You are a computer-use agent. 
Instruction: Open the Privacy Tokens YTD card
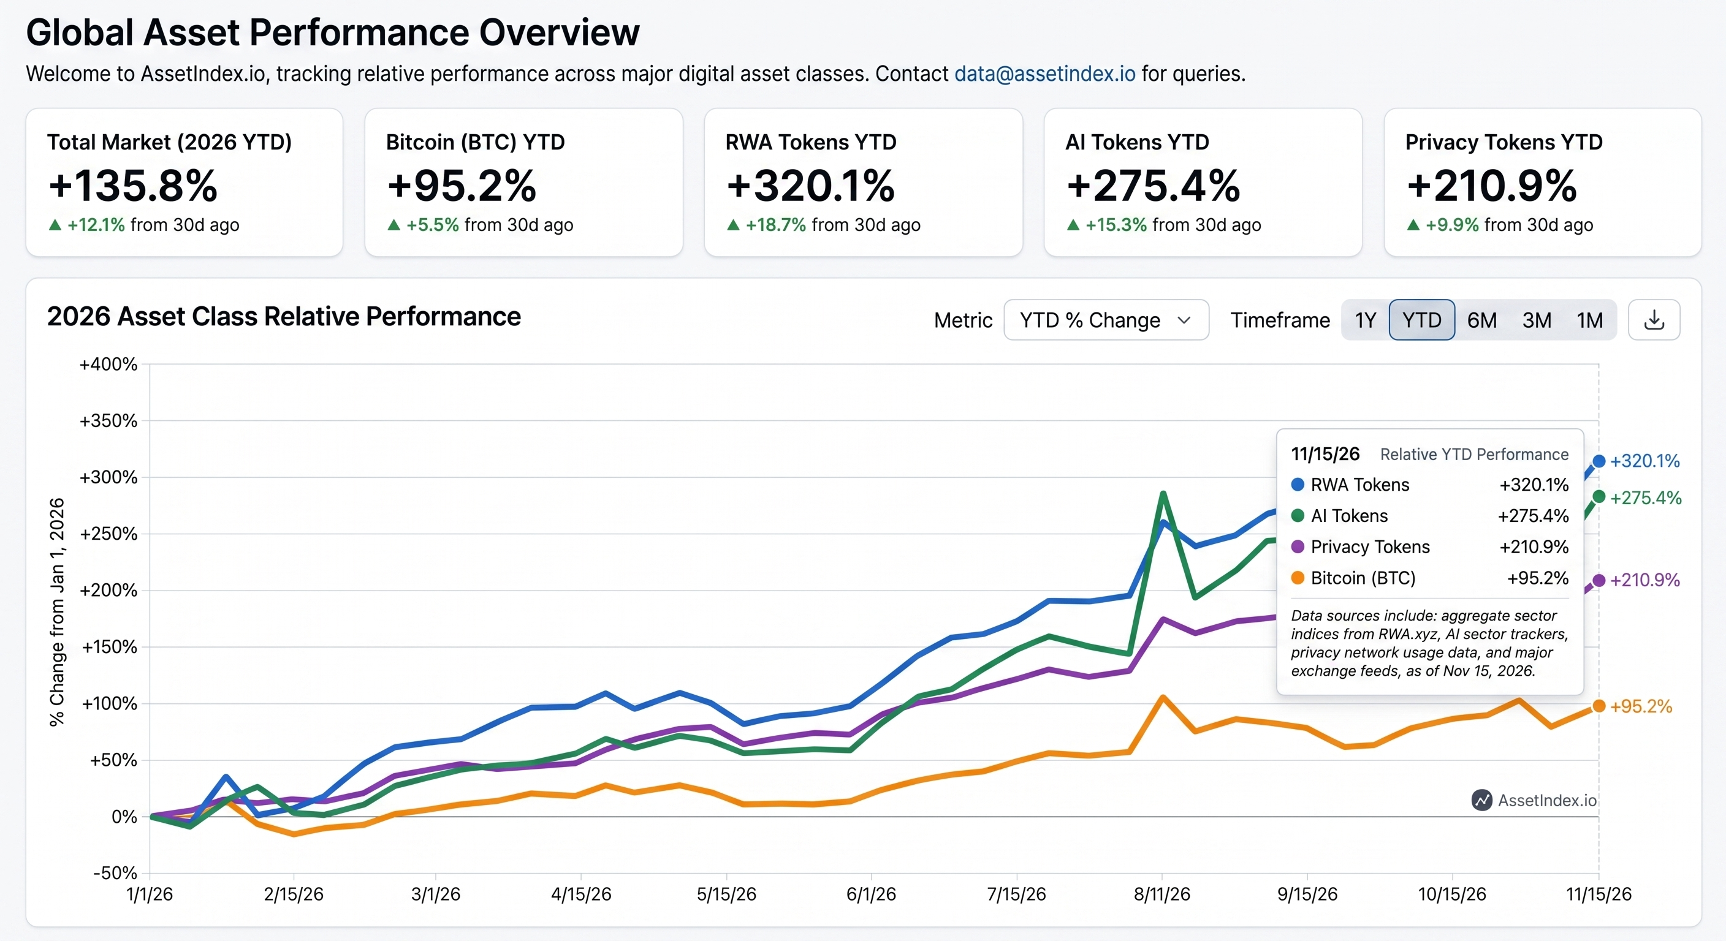(x=1542, y=182)
